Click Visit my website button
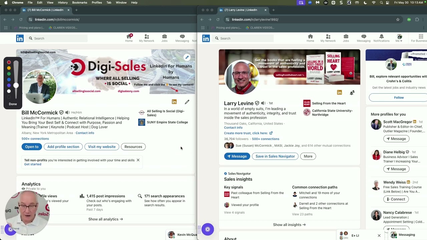 click(102, 147)
